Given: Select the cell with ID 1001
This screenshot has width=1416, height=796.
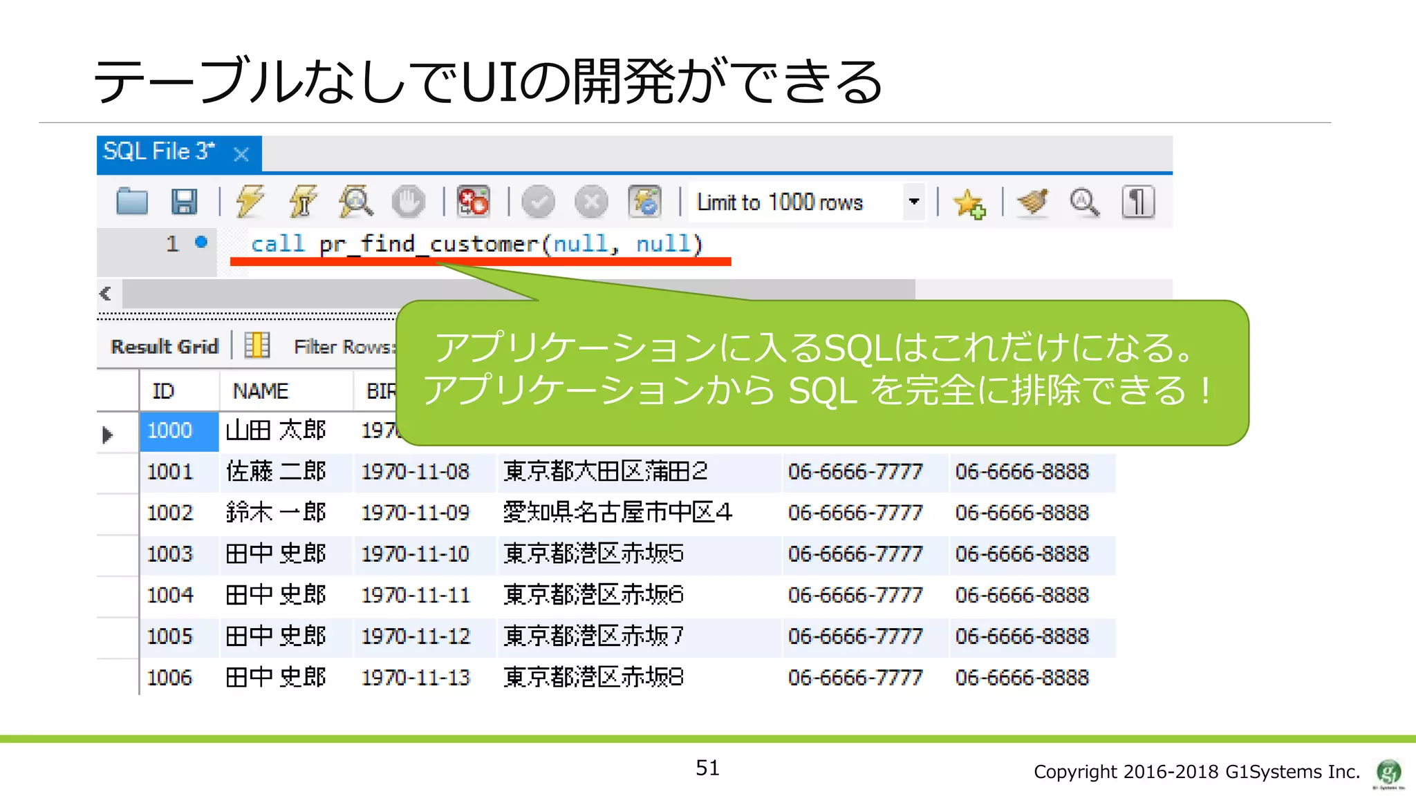Looking at the screenshot, I should tap(180, 472).
